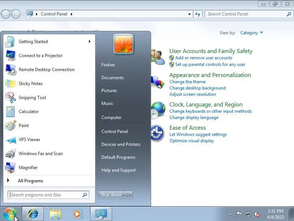The image size is (294, 221).
Task: Launch the Magnifier icon
Action: (x=10, y=168)
